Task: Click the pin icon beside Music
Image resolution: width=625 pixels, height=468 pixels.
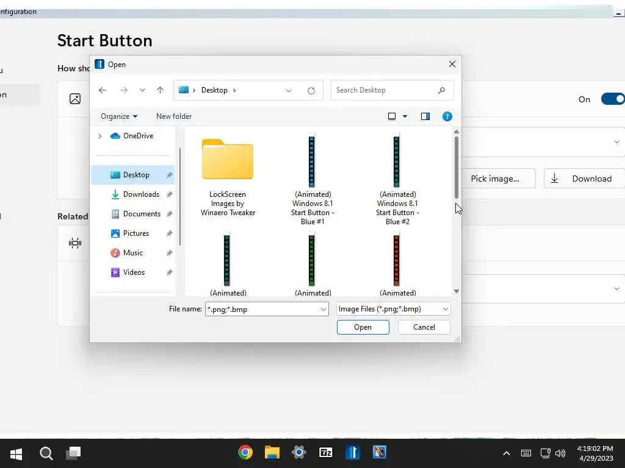Action: tap(170, 253)
